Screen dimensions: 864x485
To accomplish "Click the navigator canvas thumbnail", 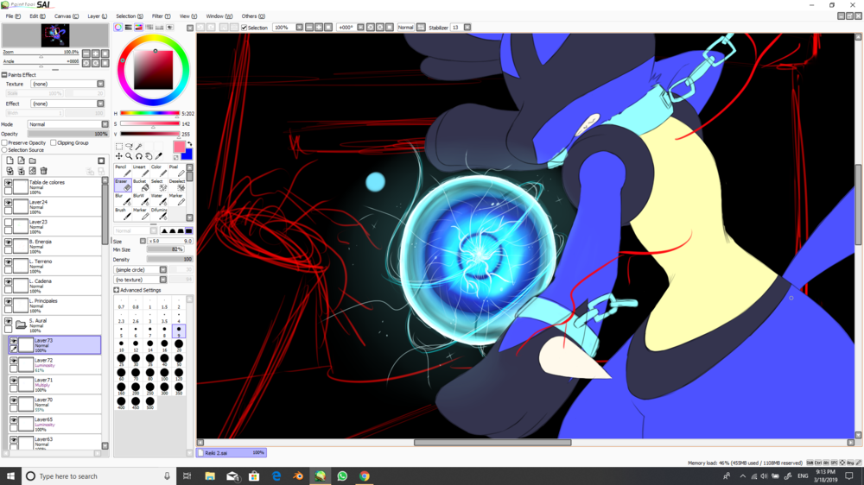I will (x=55, y=35).
